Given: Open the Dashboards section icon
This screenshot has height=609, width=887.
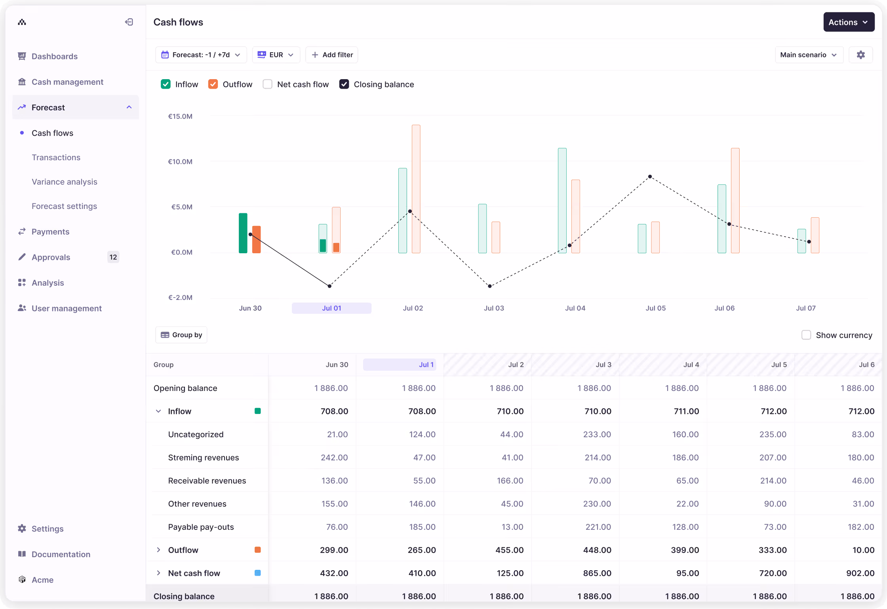Looking at the screenshot, I should click(22, 56).
